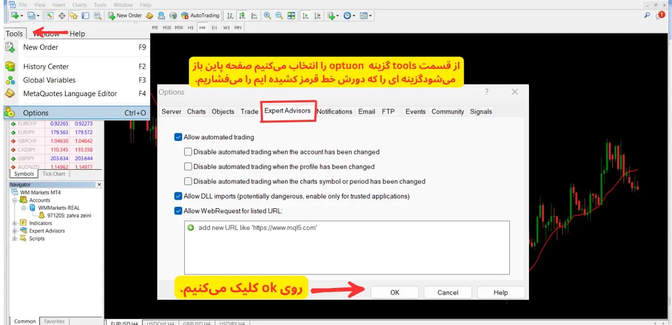Image resolution: width=672 pixels, height=325 pixels.
Task: Enable disable trading when profile changed
Action: tap(188, 167)
